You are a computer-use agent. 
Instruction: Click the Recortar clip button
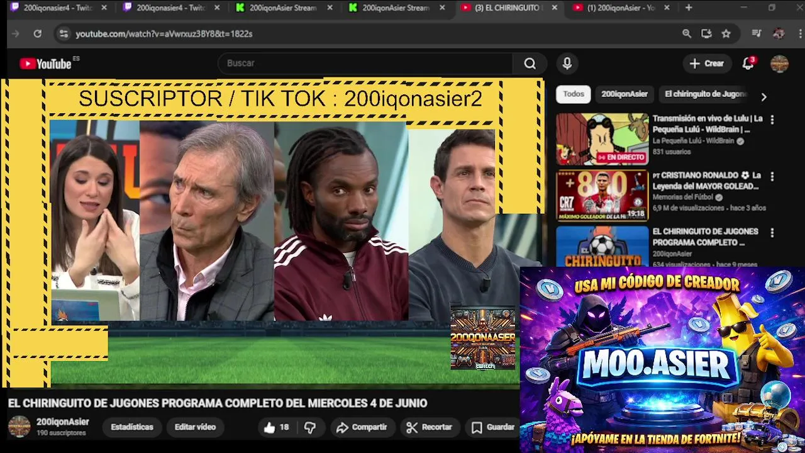point(430,427)
